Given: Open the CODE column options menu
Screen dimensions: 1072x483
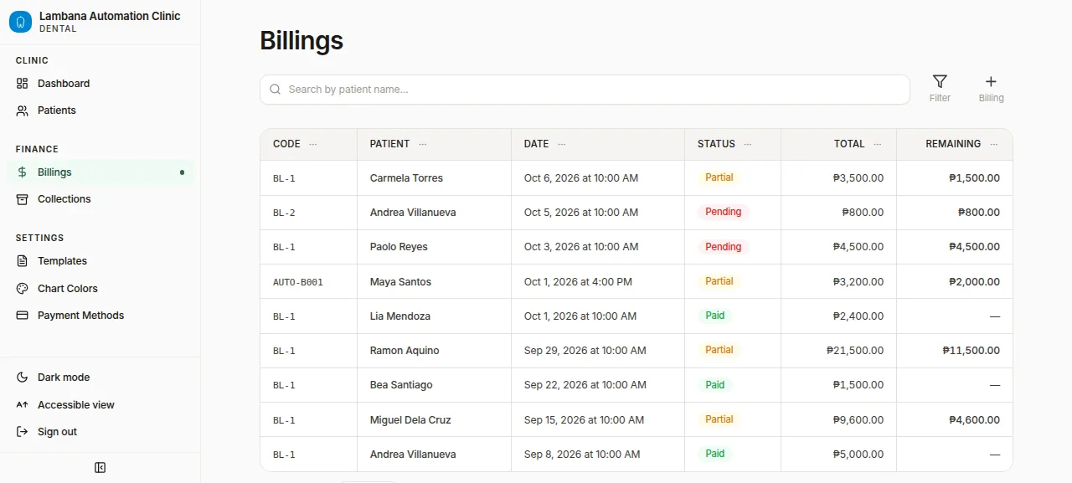Looking at the screenshot, I should pyautogui.click(x=313, y=144).
